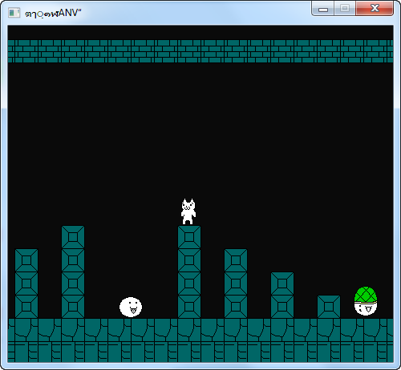Click top block of two-block pillar

pyautogui.click(x=282, y=284)
